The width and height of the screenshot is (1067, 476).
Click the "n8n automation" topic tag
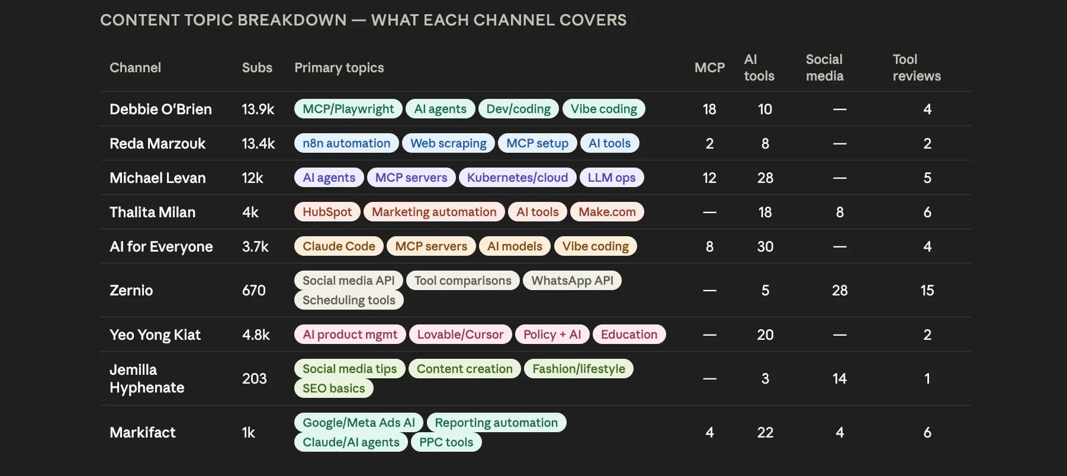[x=346, y=143]
